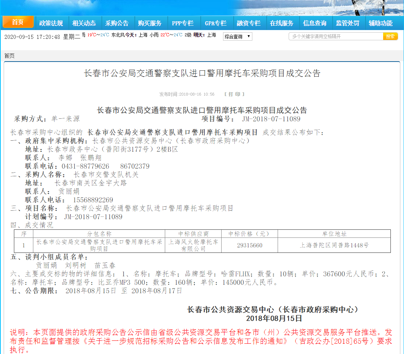The height and width of the screenshot is (354, 404).
Task: Select the highlighted 首页 home tab
Action: coord(18,22)
